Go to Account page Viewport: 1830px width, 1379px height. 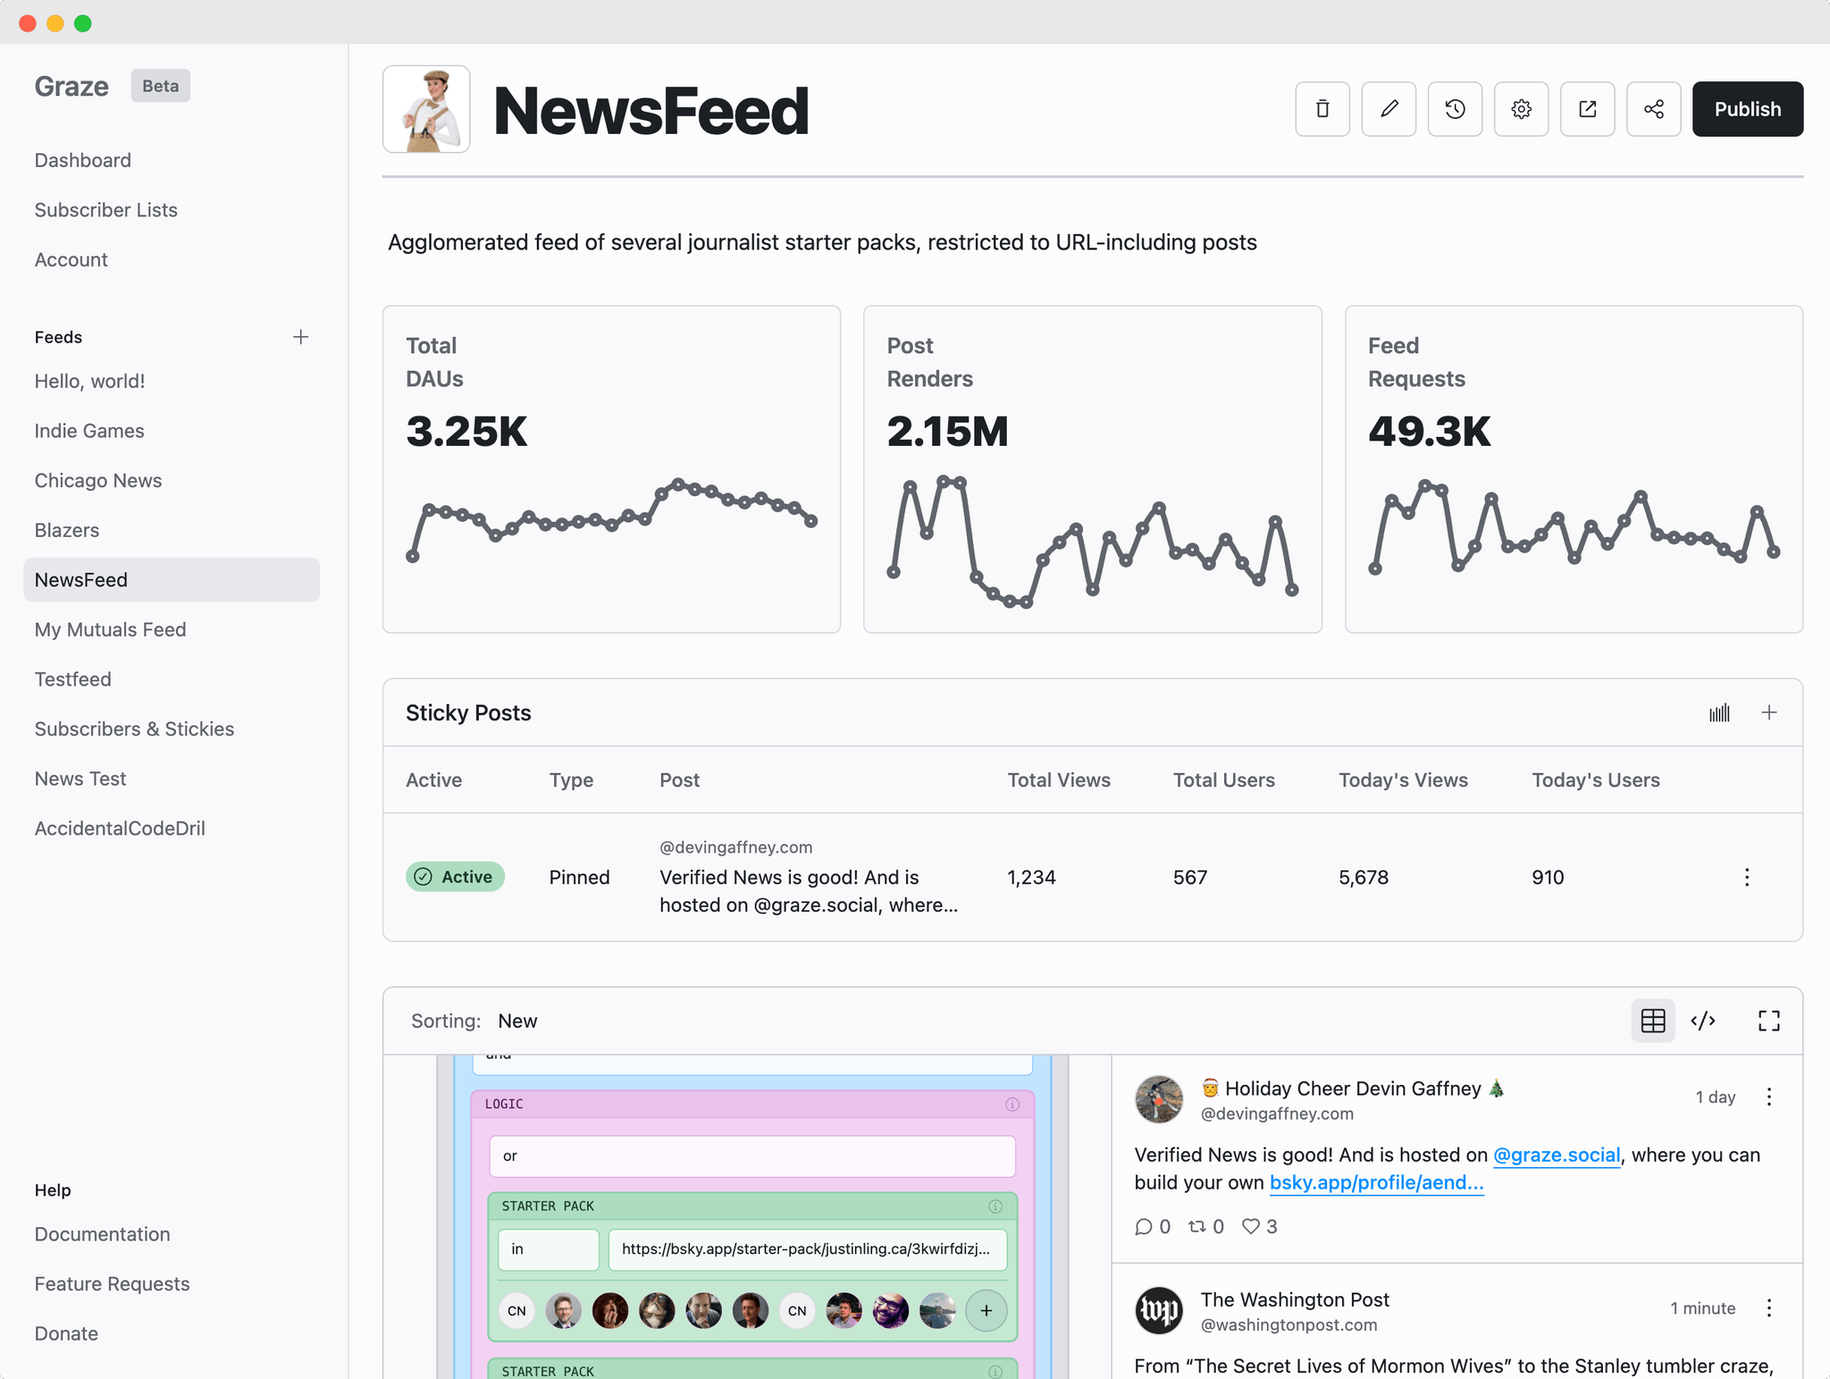click(x=71, y=259)
